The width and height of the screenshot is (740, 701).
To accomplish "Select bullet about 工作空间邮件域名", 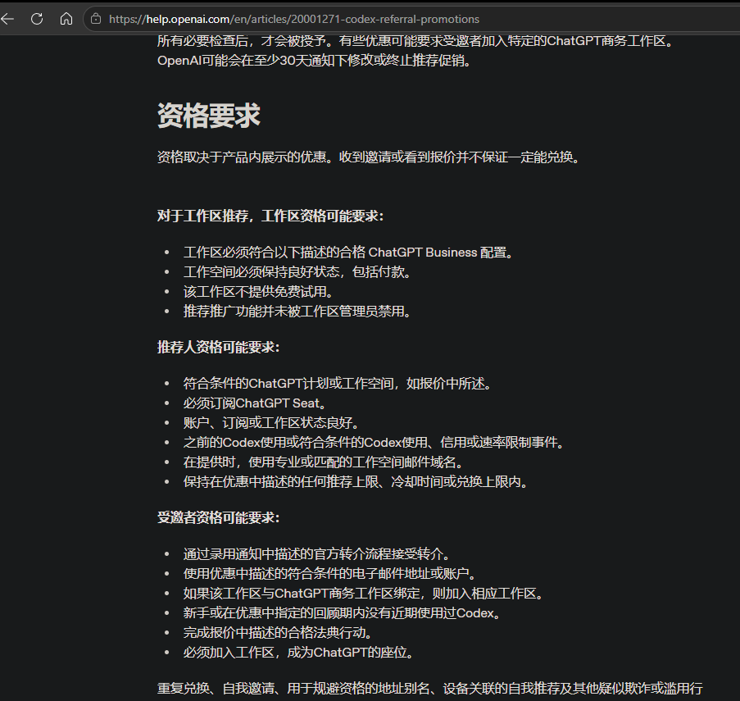I will (x=324, y=462).
